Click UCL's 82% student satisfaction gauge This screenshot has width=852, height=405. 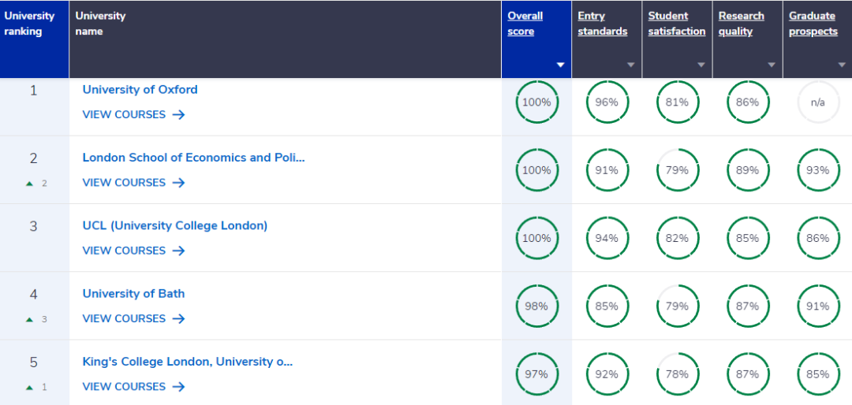point(677,238)
